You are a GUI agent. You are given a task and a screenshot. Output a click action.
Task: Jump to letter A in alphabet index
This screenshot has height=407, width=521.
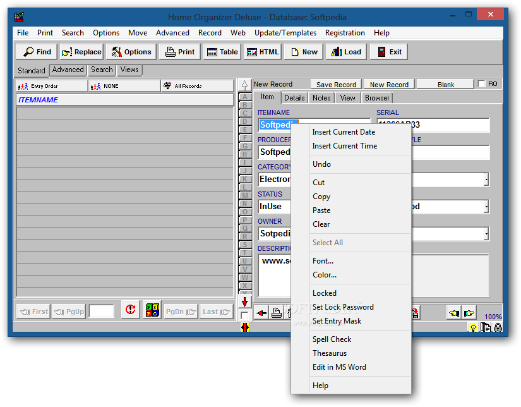[x=245, y=97]
